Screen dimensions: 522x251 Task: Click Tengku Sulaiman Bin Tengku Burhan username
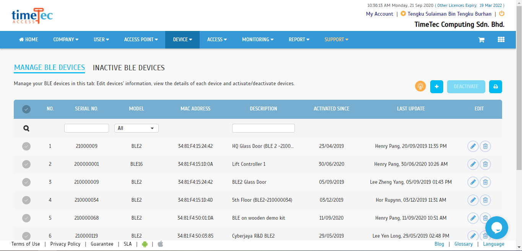(x=449, y=14)
